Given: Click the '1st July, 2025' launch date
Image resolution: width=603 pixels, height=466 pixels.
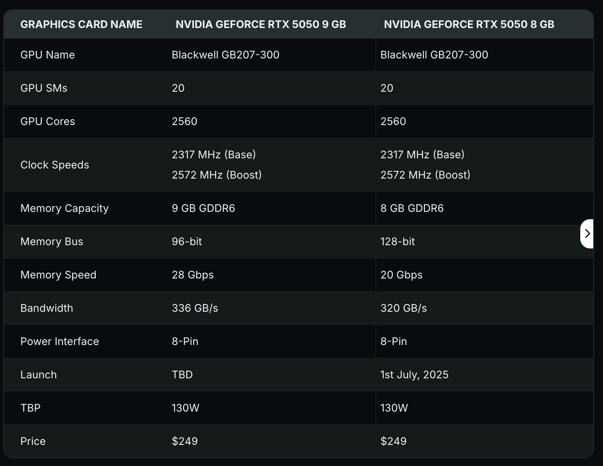Looking at the screenshot, I should click(414, 375).
